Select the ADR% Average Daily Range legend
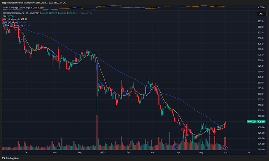Screen dimensions: 269x161 point(20,7)
